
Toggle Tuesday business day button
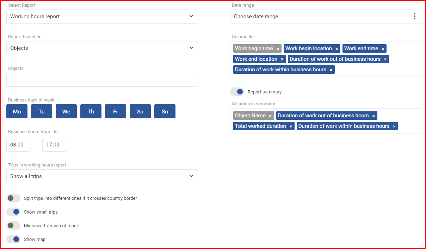[x=42, y=111]
